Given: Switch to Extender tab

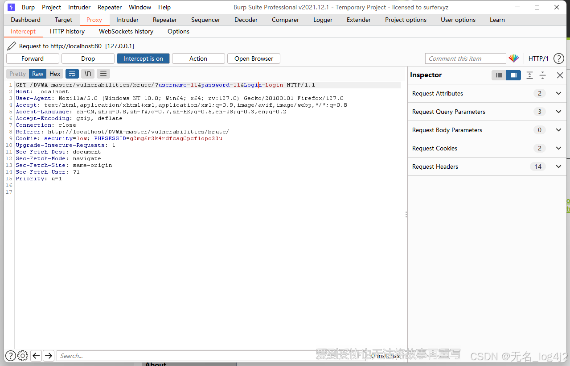Looking at the screenshot, I should click(x=359, y=20).
